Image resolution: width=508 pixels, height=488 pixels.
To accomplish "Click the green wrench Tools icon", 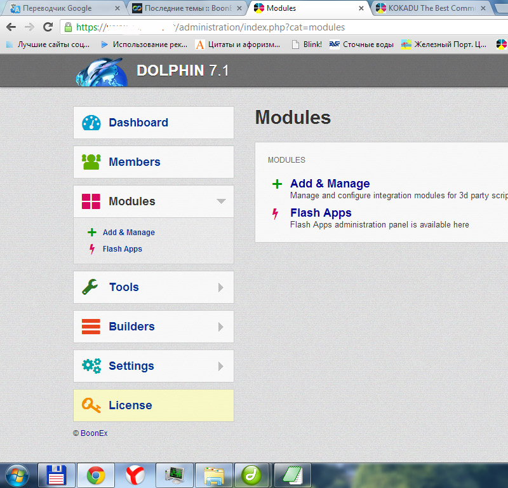I will [x=91, y=287].
